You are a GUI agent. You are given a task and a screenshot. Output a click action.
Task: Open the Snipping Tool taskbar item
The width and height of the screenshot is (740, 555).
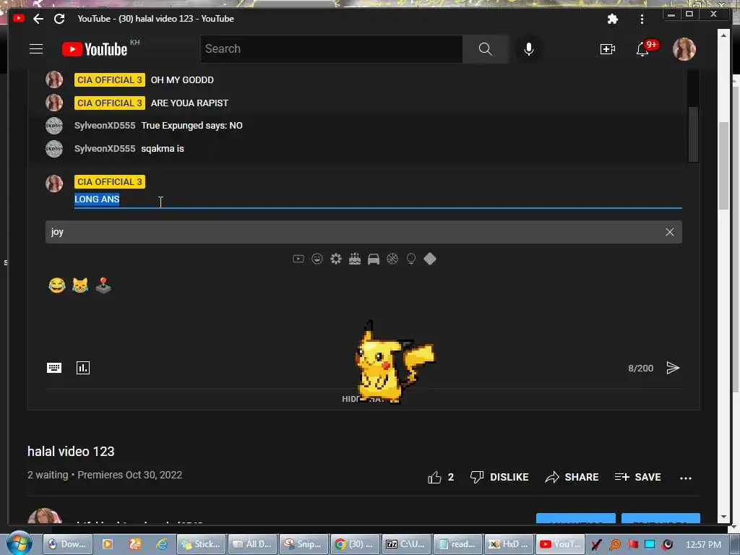coord(304,544)
